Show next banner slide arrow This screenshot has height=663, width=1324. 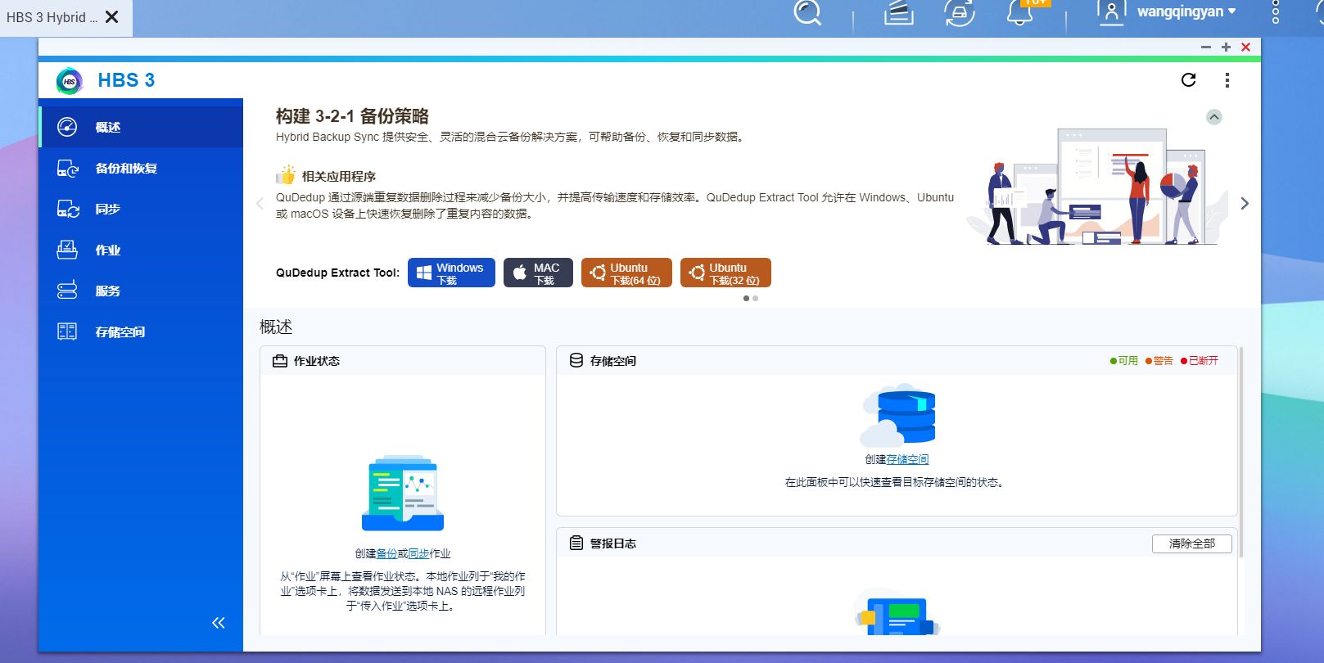[1245, 203]
